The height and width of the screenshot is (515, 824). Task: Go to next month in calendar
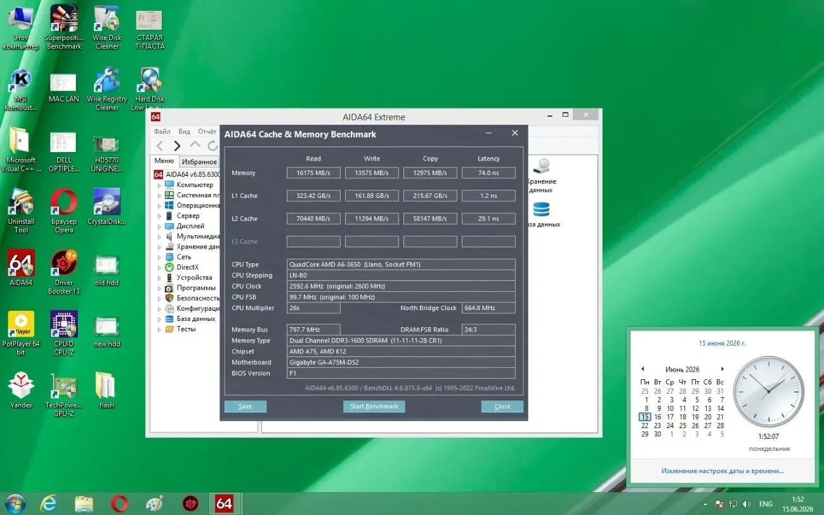(722, 369)
